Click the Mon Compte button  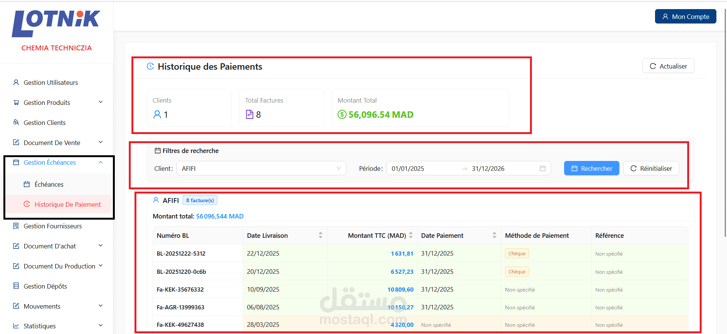pos(685,16)
